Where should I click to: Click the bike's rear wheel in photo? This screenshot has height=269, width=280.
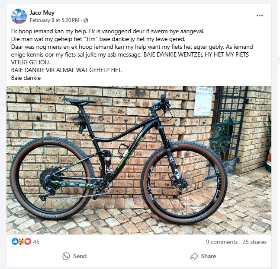click(x=52, y=178)
